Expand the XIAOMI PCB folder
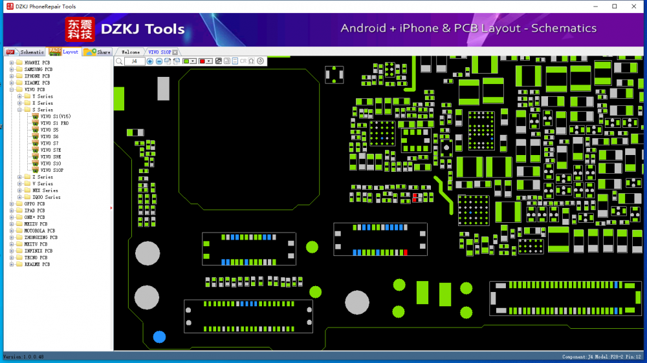 [12, 83]
